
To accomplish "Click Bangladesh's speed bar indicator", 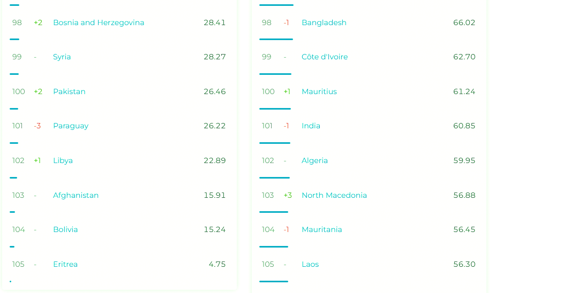I will (x=276, y=39).
